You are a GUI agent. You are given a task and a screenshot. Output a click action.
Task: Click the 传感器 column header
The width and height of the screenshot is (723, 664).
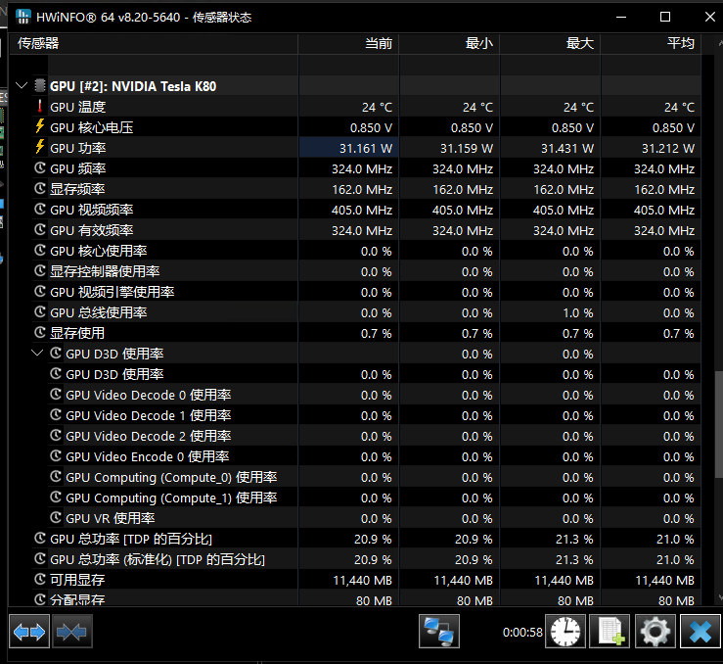[39, 43]
